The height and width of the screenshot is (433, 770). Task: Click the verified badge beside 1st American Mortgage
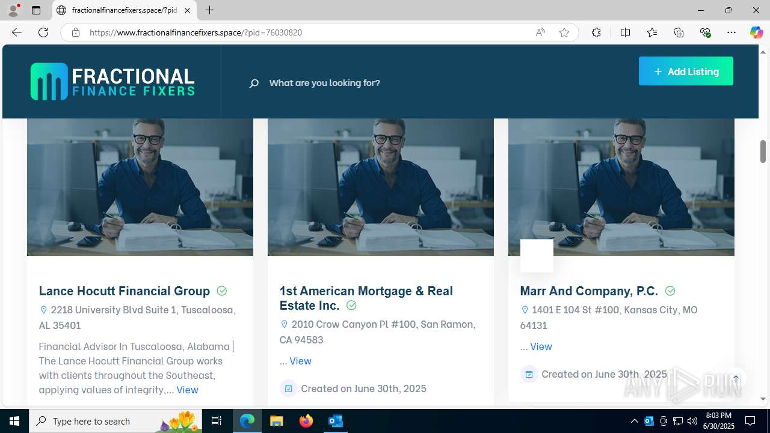[x=351, y=306]
